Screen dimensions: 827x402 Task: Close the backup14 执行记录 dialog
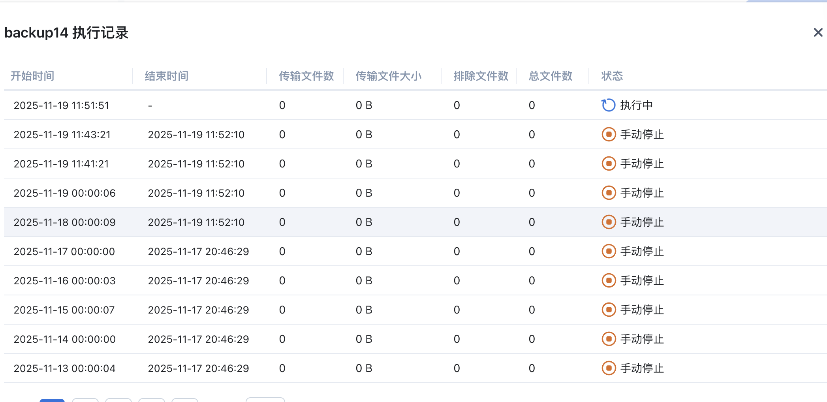pyautogui.click(x=818, y=32)
